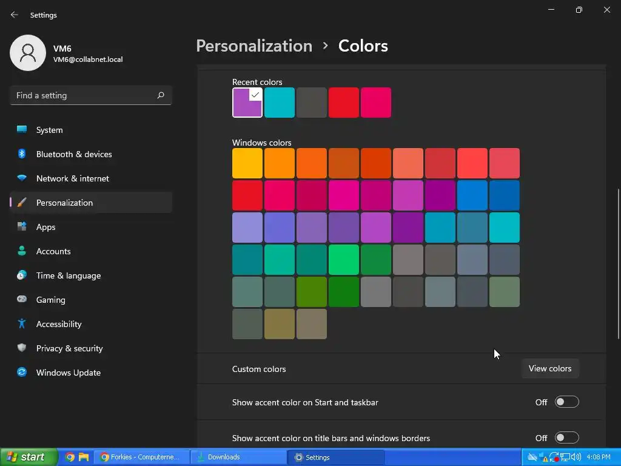Screen dimensions: 621x466
Task: Open Accounts settings
Action: click(x=91, y=251)
